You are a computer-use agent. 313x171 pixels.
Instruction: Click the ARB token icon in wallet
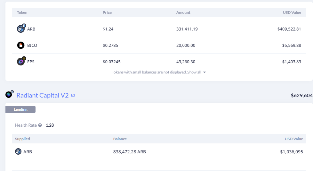pyautogui.click(x=21, y=29)
